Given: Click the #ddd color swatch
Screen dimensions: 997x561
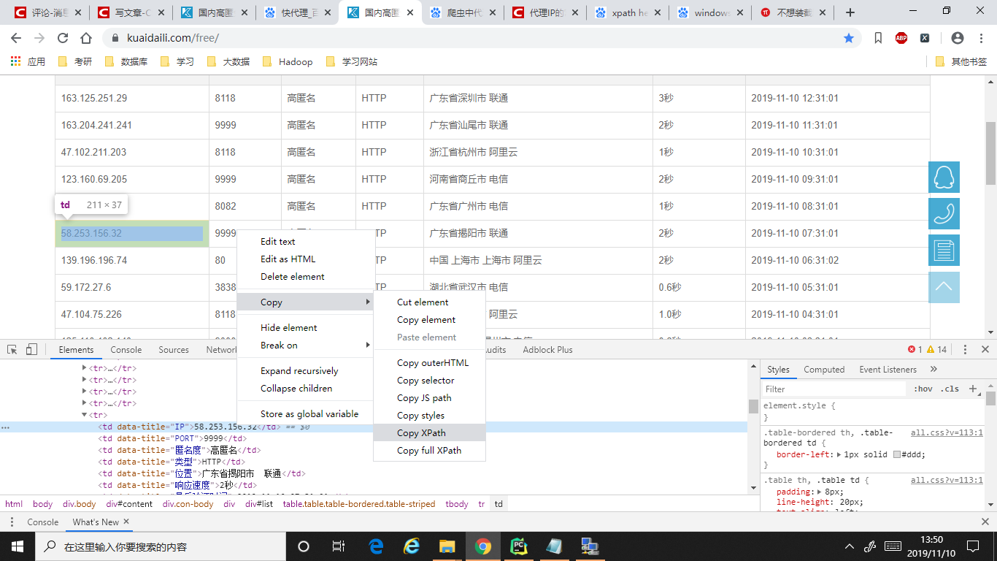Looking at the screenshot, I should (x=897, y=454).
